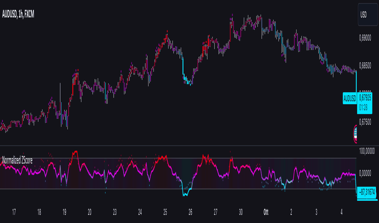Click the cyan AUDUSD symbol price tag
379x223 pixels.
click(x=350, y=99)
